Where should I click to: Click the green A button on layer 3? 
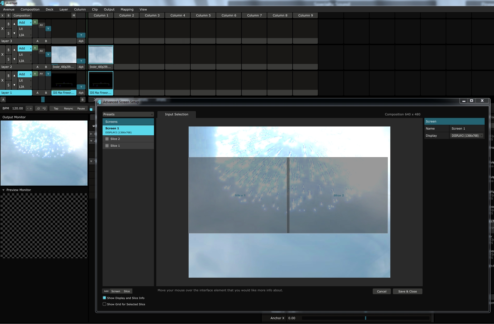pos(35,22)
